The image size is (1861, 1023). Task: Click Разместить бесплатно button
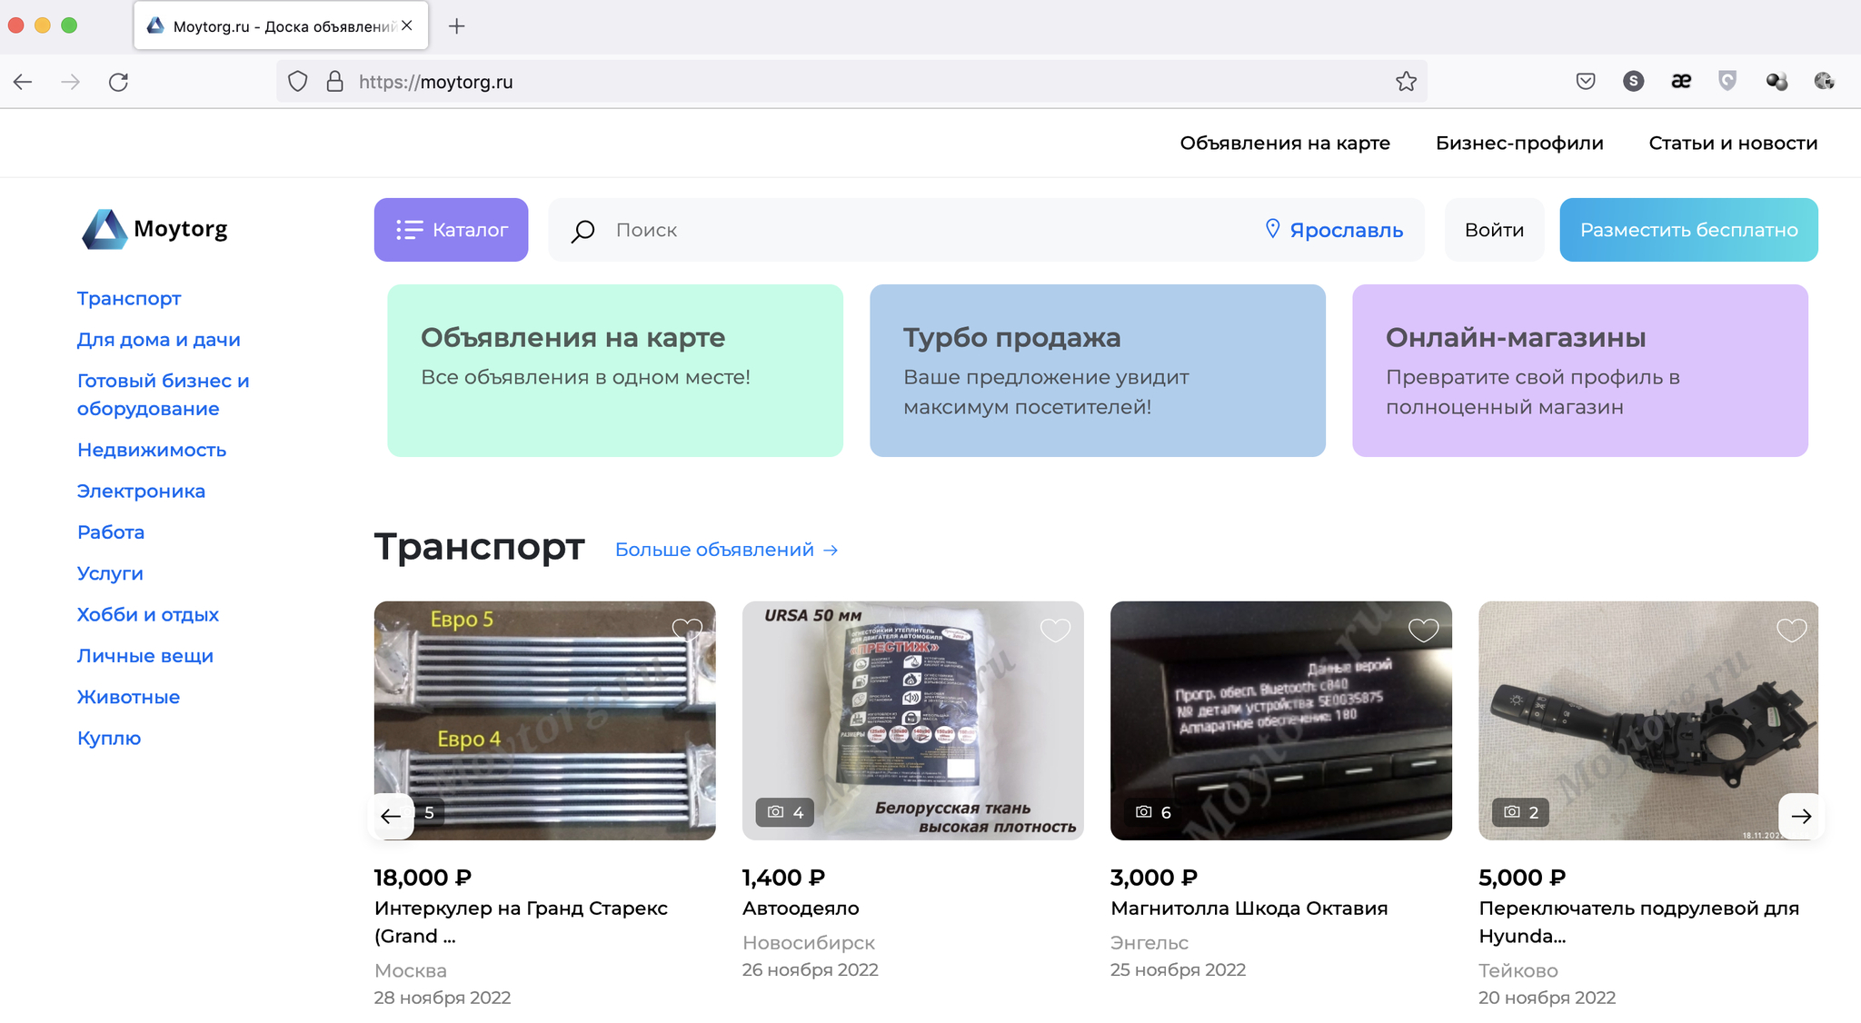coord(1688,230)
